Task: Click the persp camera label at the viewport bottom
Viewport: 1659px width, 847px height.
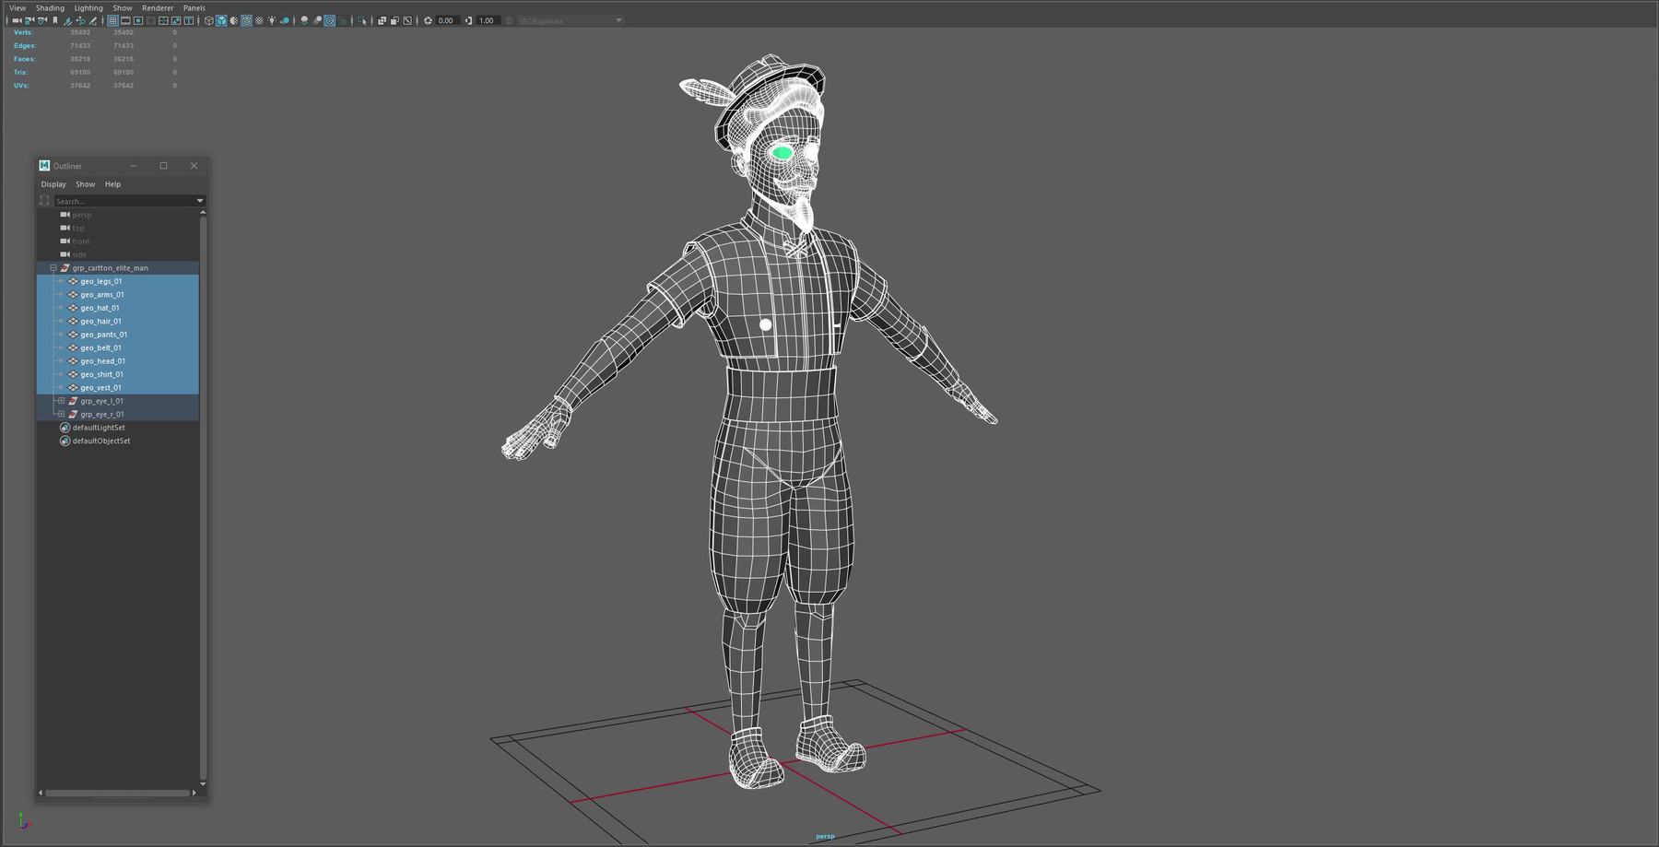Action: pyautogui.click(x=824, y=836)
